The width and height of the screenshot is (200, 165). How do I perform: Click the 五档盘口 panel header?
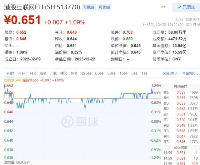[x=180, y=87]
